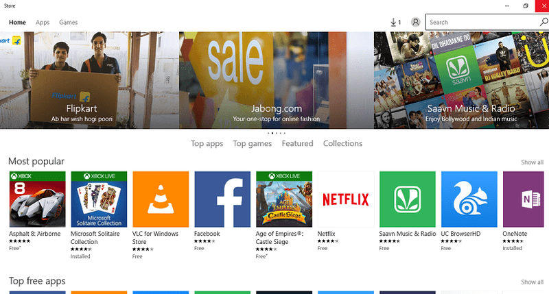The width and height of the screenshot is (549, 294).
Task: Click the Most popular heading
Action: coord(36,161)
